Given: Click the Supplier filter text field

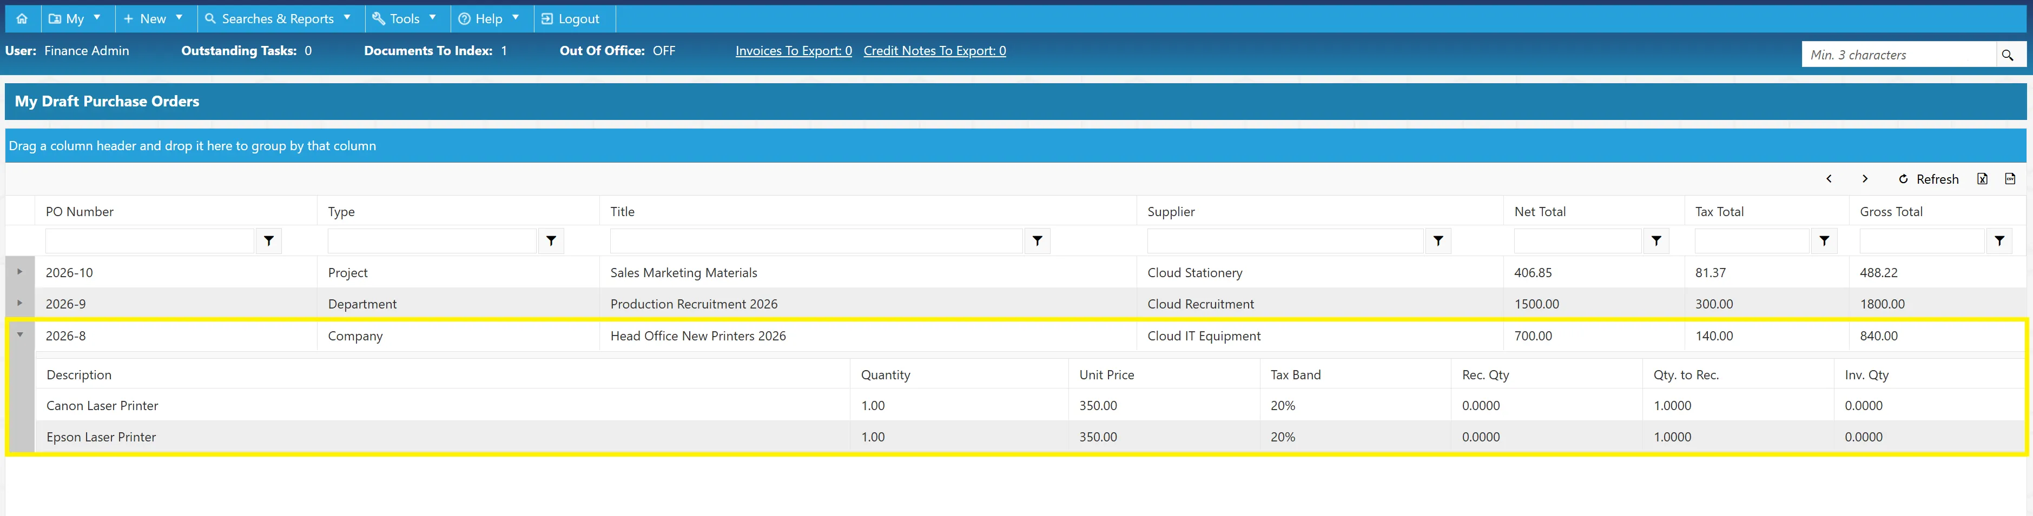Looking at the screenshot, I should (1285, 240).
